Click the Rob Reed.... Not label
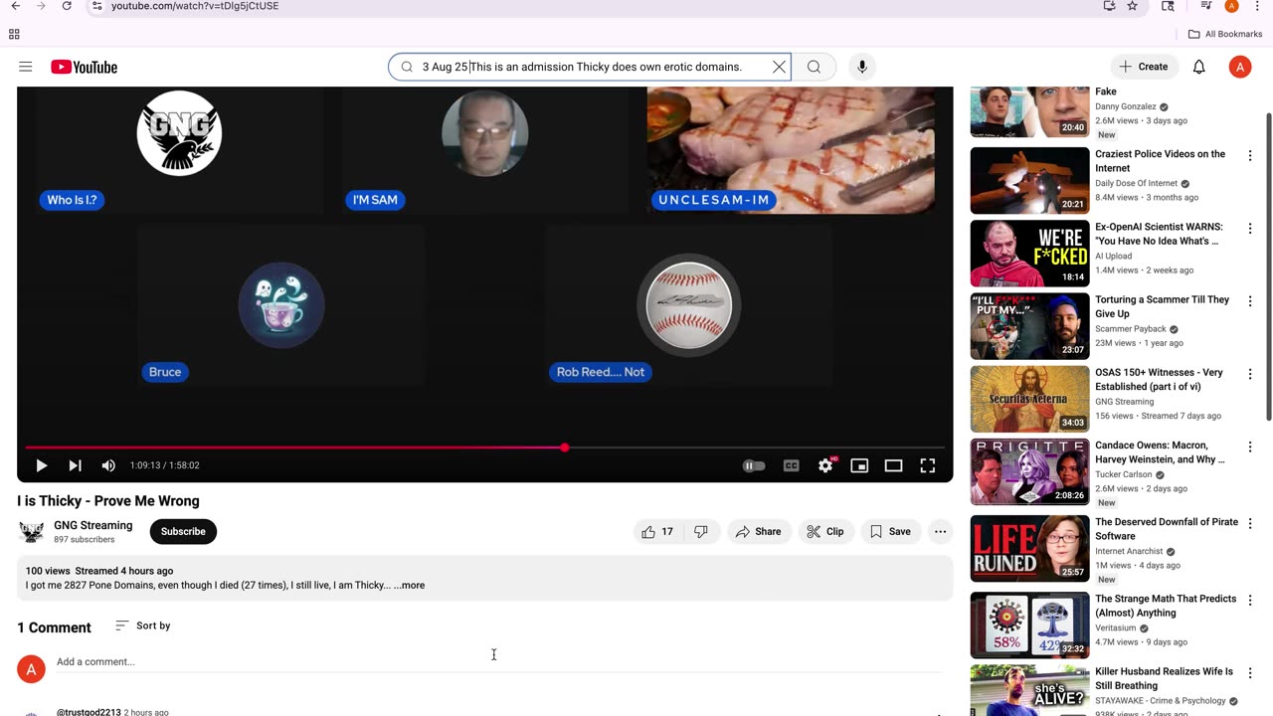Viewport: 1273px width, 716px height. 600,372
